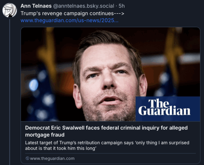Image resolution: width=204 pixels, height=165 pixels.
Task: Click the "Trump's revenge campaign continues" post text
Action: tap(66, 14)
